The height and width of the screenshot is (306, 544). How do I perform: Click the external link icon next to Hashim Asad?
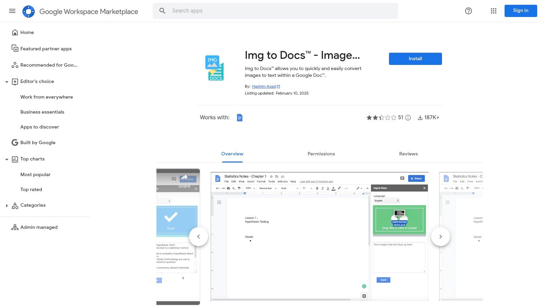278,86
